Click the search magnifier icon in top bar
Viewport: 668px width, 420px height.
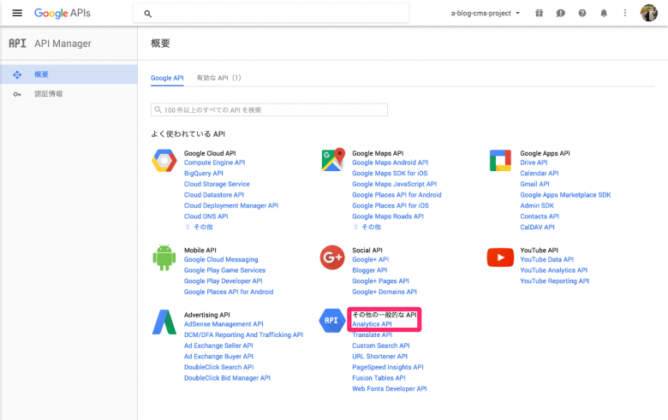[148, 14]
